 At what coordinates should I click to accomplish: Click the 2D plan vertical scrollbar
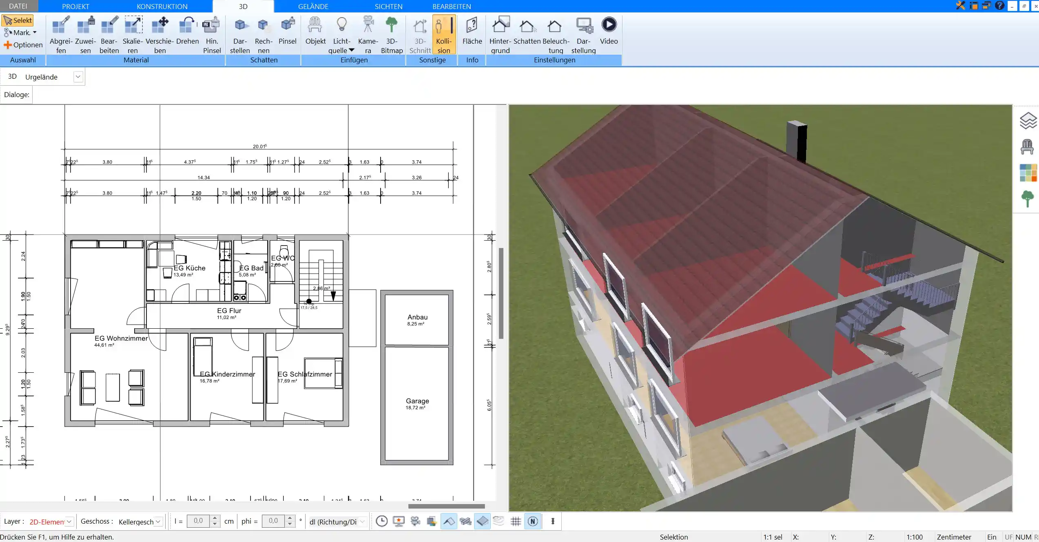501,293
